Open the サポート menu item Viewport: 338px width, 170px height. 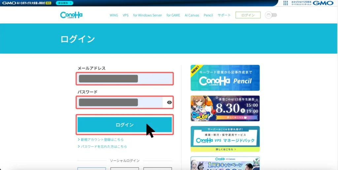[x=224, y=15]
